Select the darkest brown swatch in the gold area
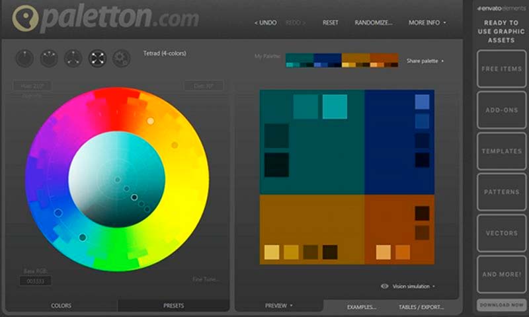The width and height of the screenshot is (529, 317). coord(330,252)
